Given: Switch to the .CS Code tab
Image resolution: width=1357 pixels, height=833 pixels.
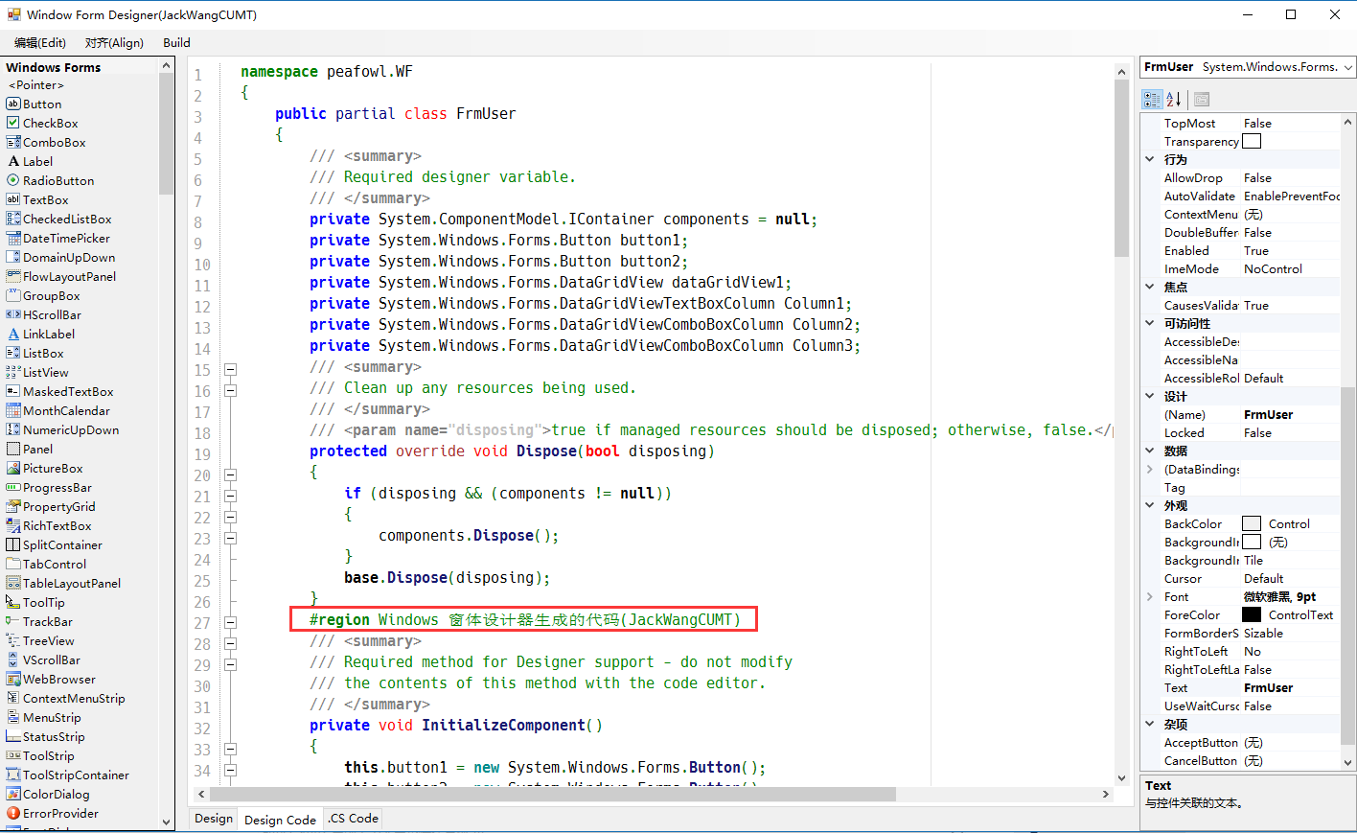Looking at the screenshot, I should pos(354,818).
